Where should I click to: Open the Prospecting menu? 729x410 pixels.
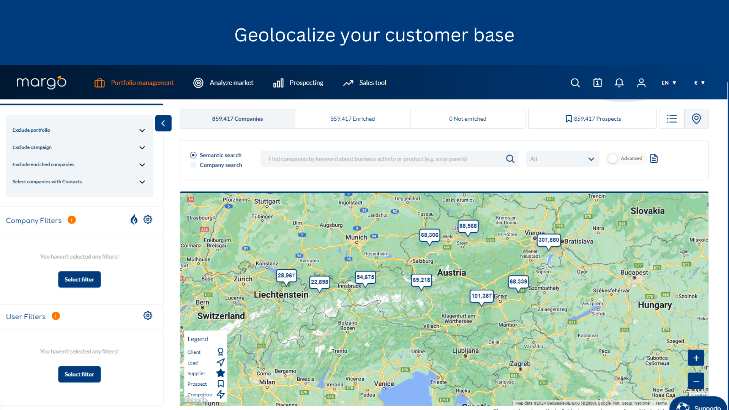click(298, 83)
